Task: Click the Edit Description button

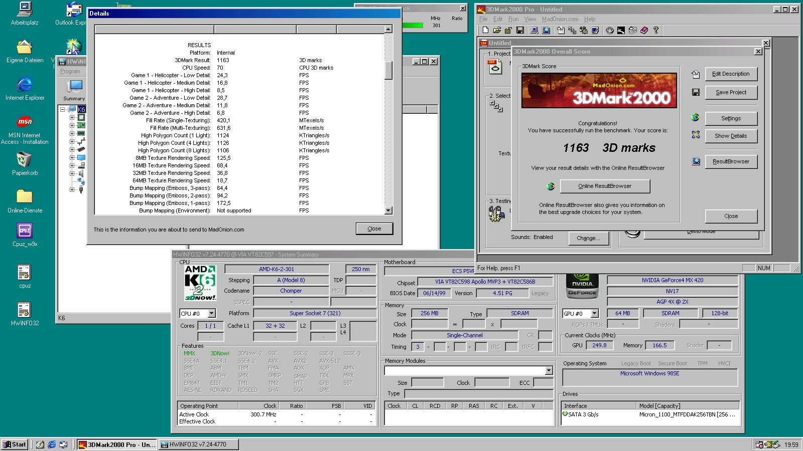Action: (731, 74)
